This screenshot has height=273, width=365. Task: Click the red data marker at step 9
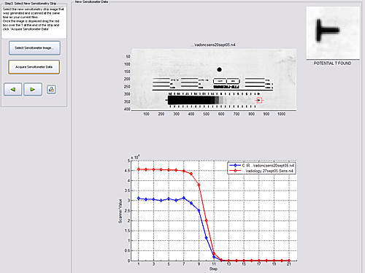[199, 185]
